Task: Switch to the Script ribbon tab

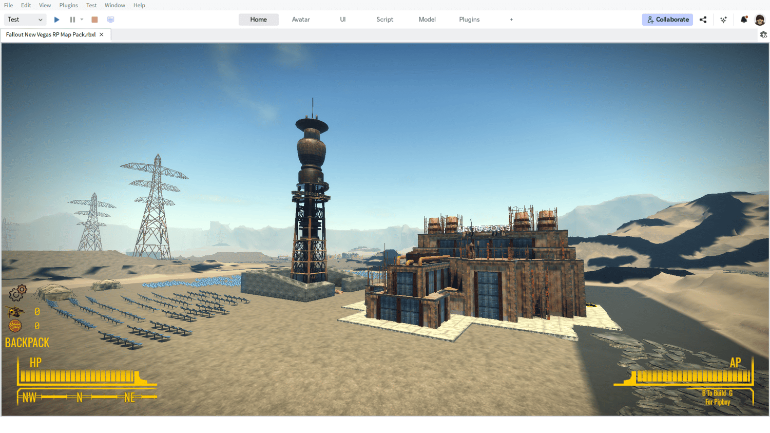Action: (385, 20)
